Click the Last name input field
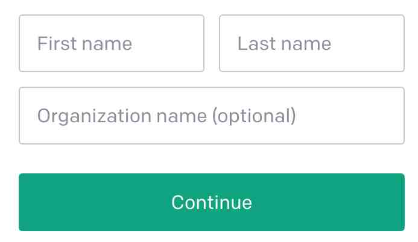 pyautogui.click(x=311, y=43)
